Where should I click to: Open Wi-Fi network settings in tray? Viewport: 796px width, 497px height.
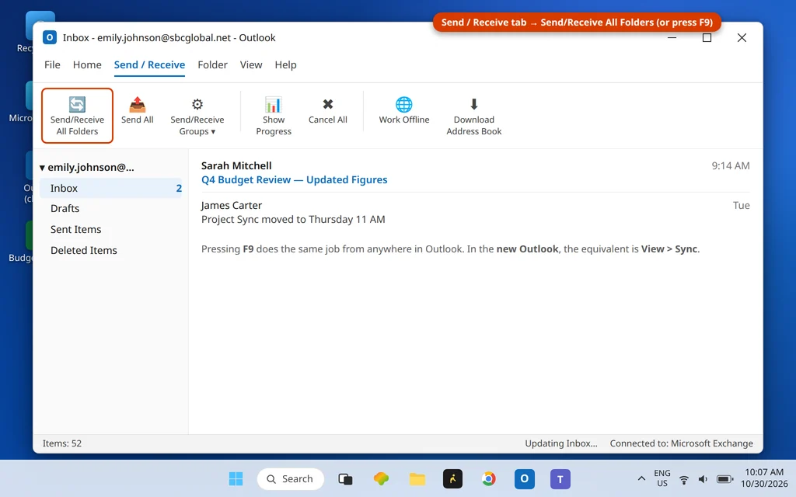[x=684, y=478]
